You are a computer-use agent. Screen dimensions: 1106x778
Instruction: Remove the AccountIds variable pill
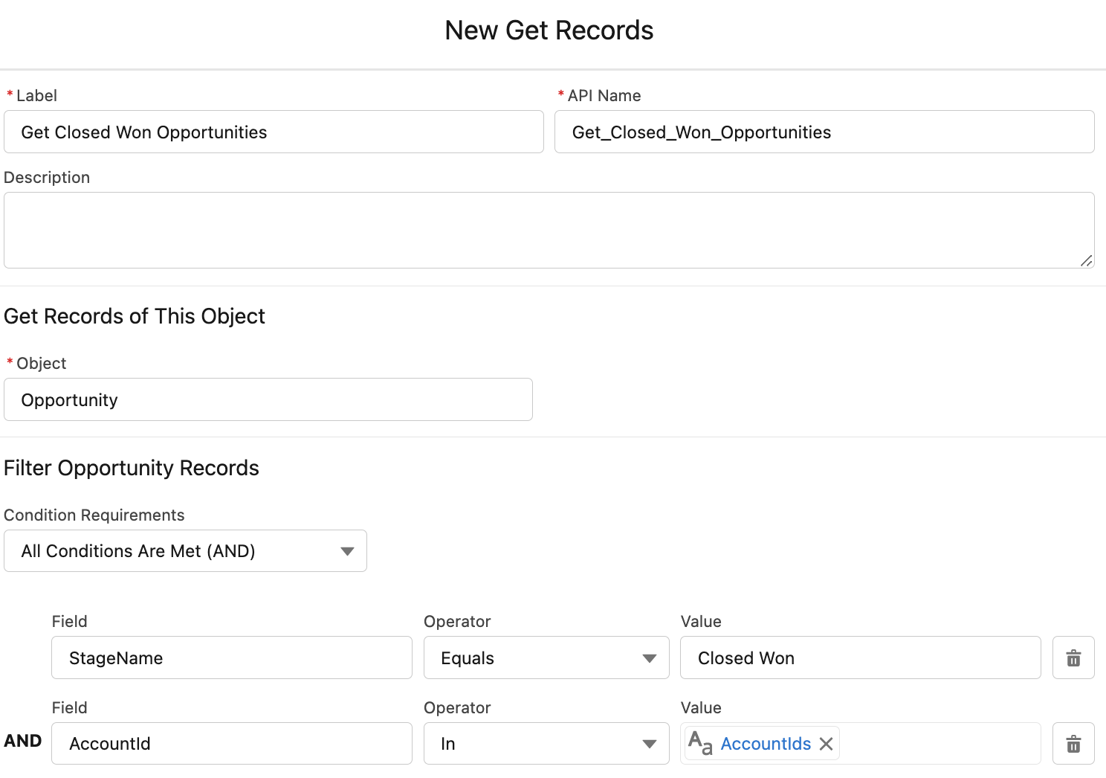point(826,743)
